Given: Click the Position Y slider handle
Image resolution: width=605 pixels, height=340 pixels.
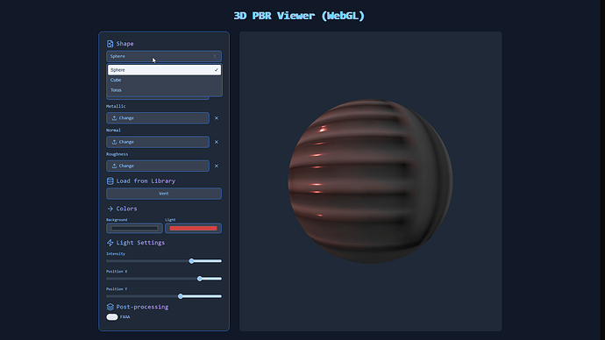Looking at the screenshot, I should [181, 296].
